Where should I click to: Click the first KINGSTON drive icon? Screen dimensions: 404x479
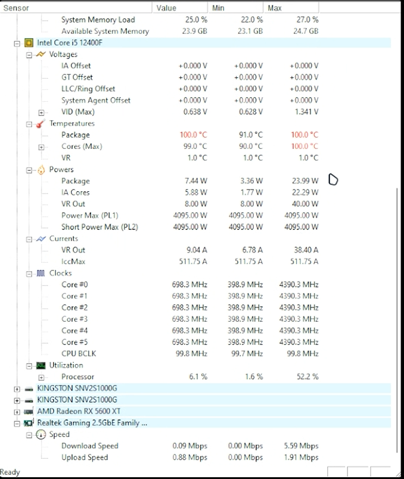pos(29,389)
